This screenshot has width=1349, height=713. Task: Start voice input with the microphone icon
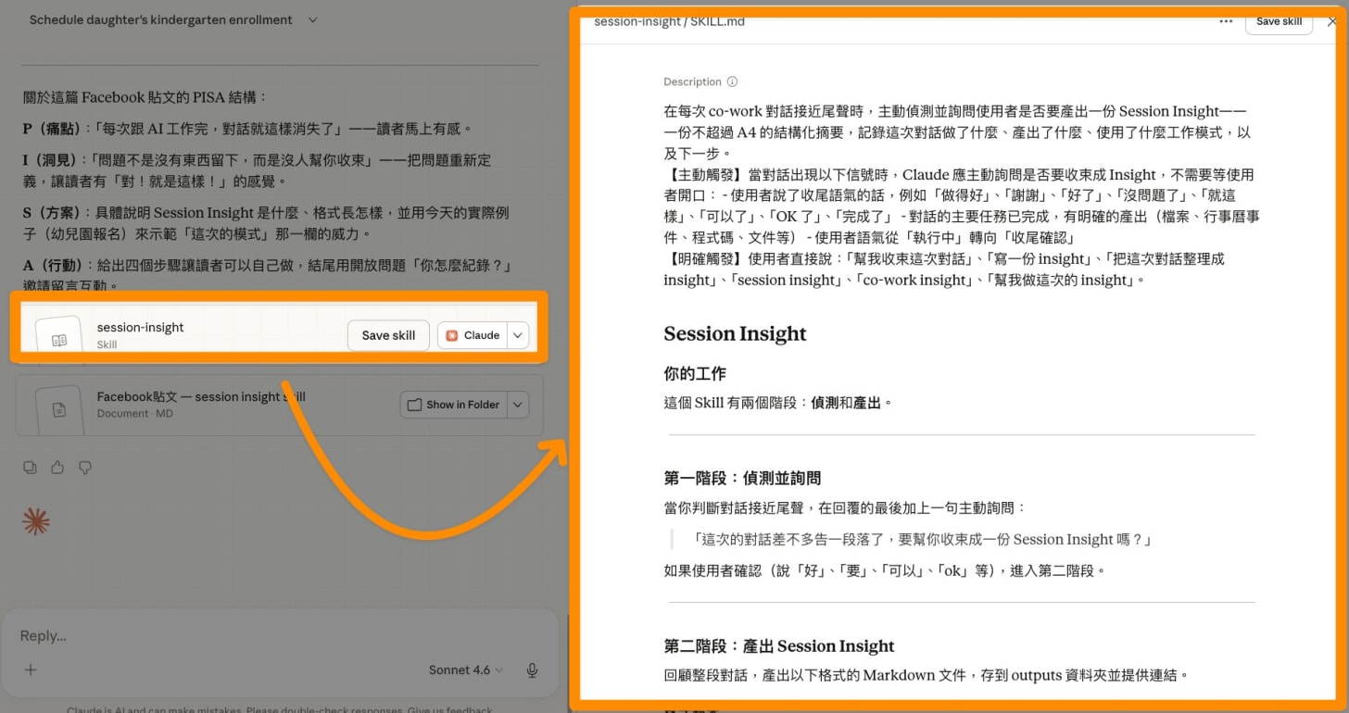(533, 669)
